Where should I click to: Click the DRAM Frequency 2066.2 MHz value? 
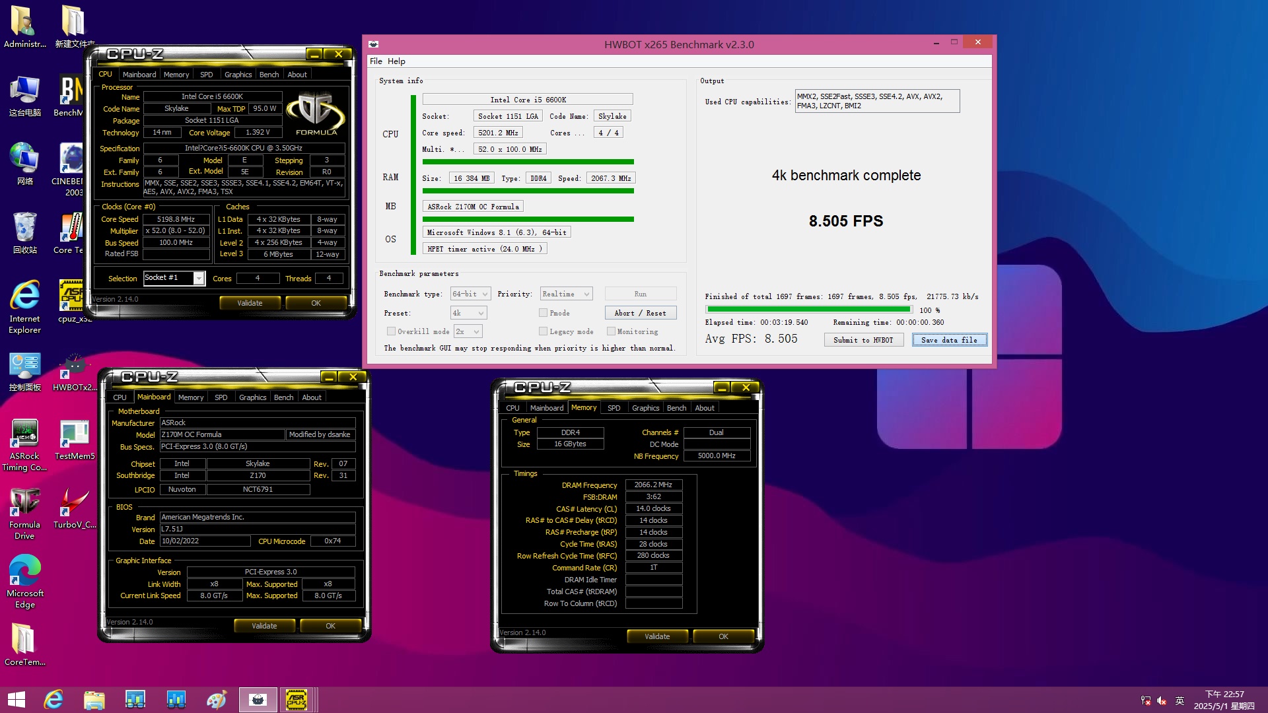pos(653,485)
